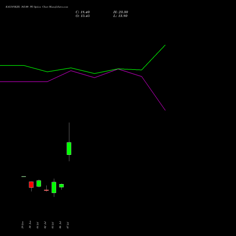236x236 pixels.
Task: Click the "29 Jun" date axis label
Action: tap(23, 225)
